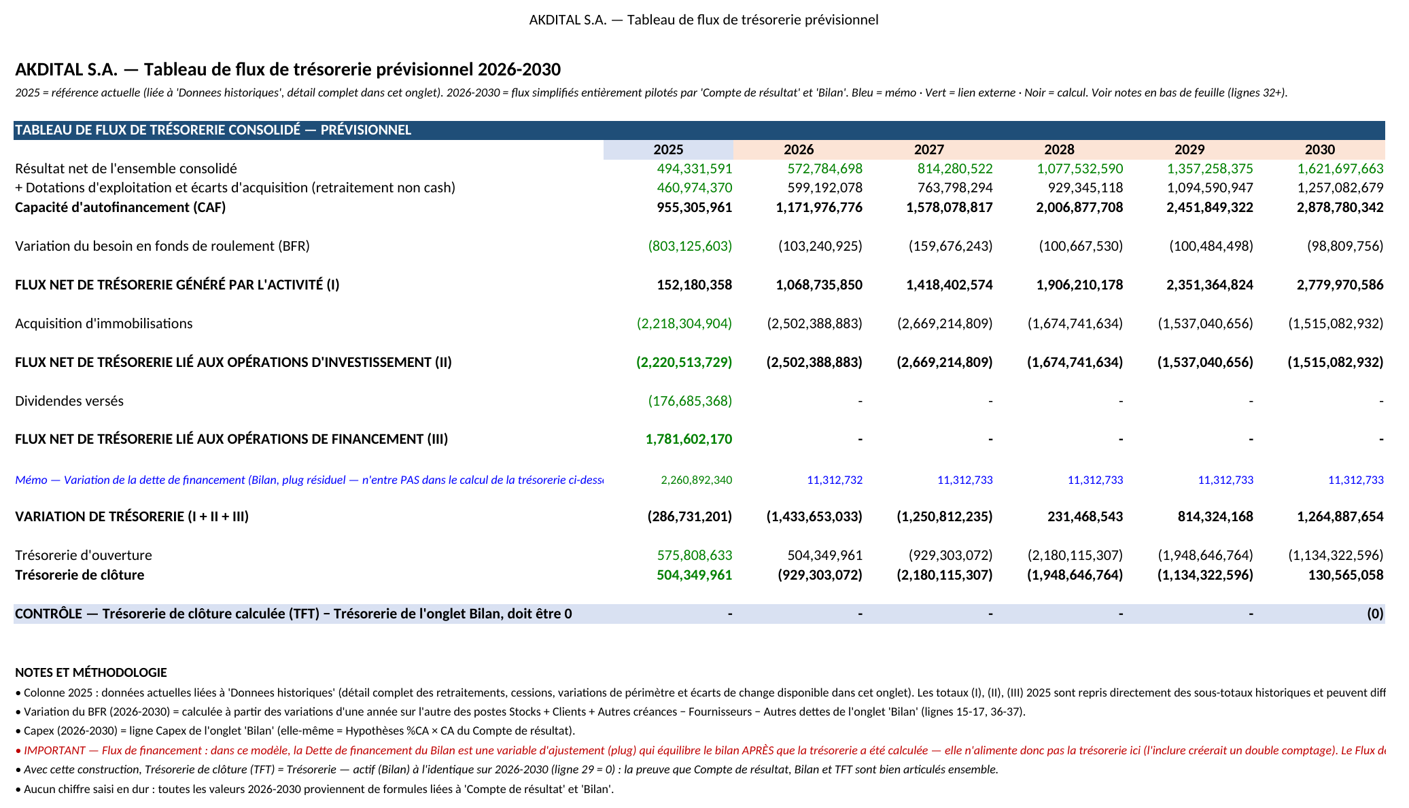Click the 2025 investment flow value (2,220,513,729)
This screenshot has width=1409, height=808.
[x=684, y=362]
